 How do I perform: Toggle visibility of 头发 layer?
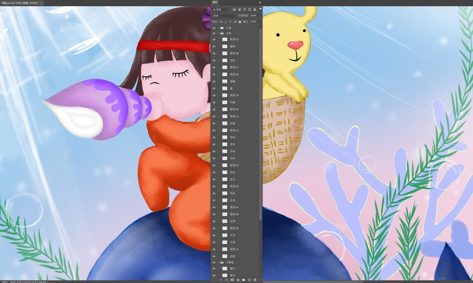pyautogui.click(x=214, y=235)
